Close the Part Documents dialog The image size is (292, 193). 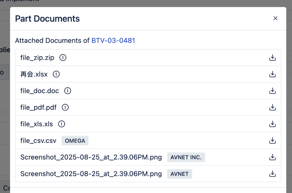point(275,19)
